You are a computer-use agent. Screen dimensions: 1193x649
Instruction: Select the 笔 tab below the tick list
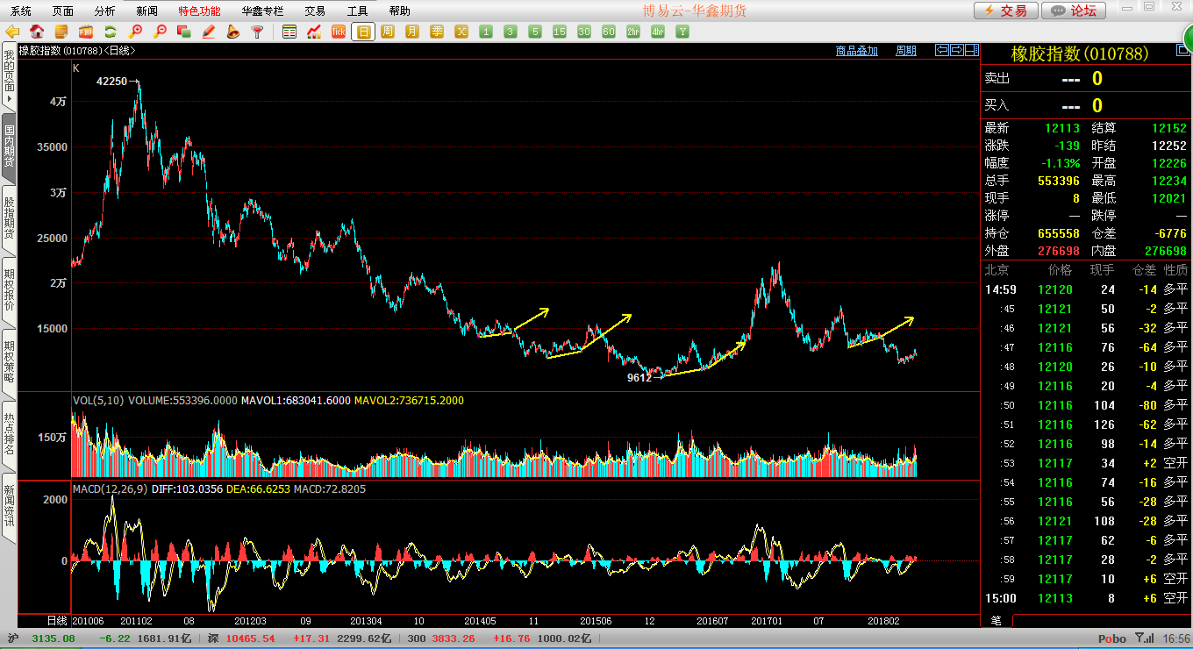click(996, 620)
